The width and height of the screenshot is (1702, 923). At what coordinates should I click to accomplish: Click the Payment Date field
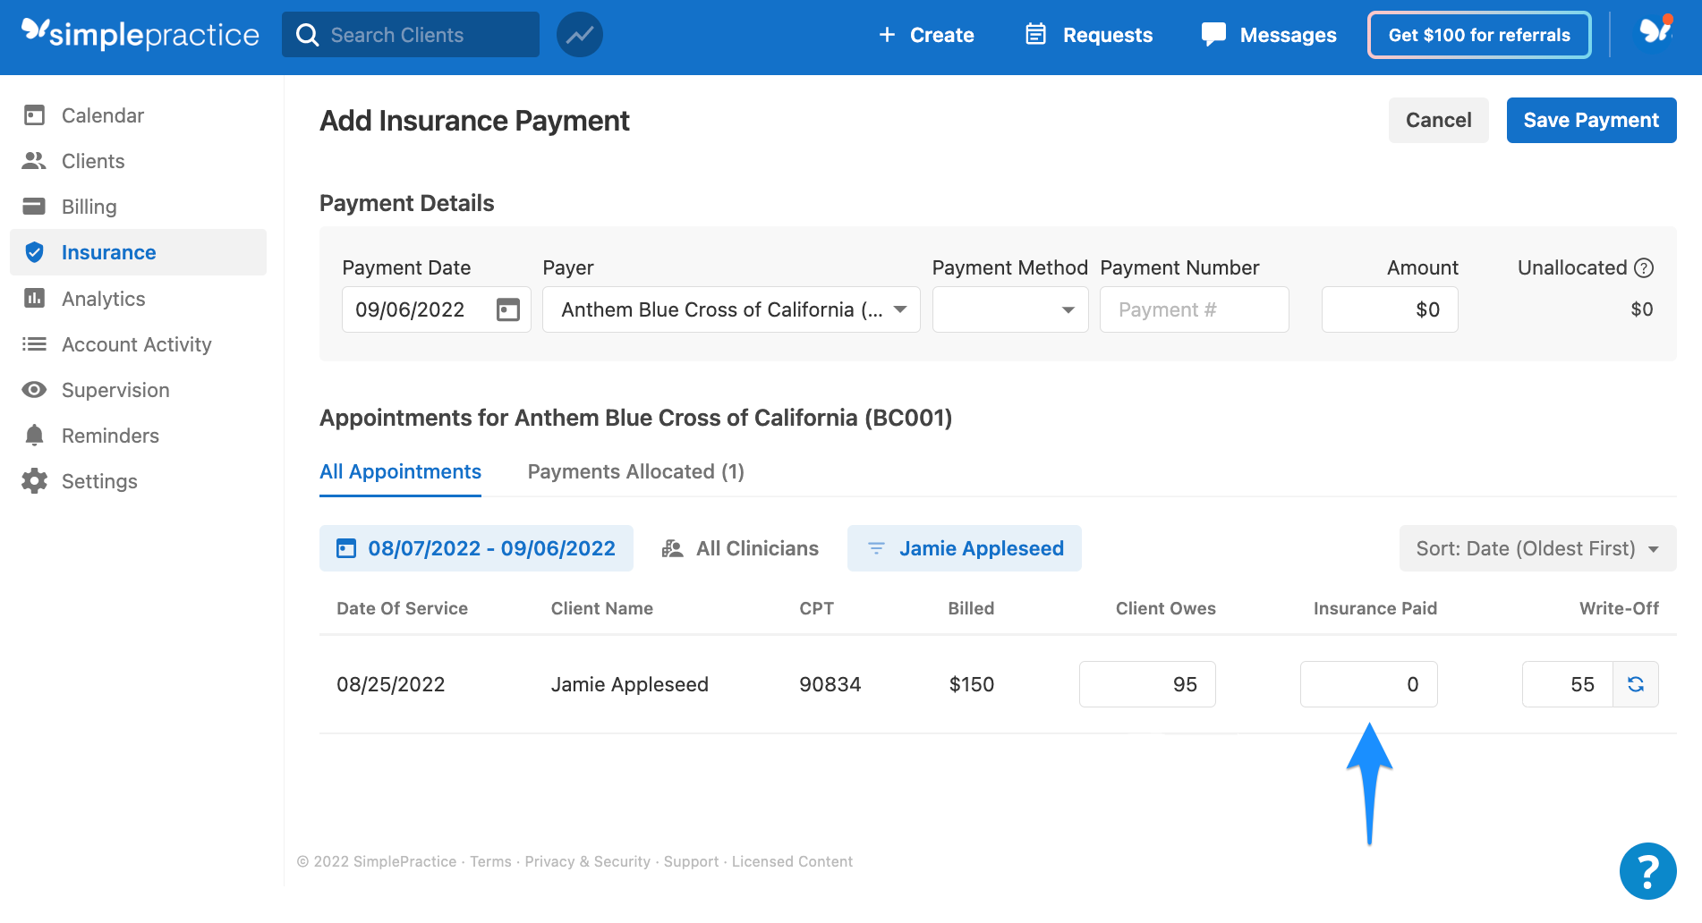[437, 309]
